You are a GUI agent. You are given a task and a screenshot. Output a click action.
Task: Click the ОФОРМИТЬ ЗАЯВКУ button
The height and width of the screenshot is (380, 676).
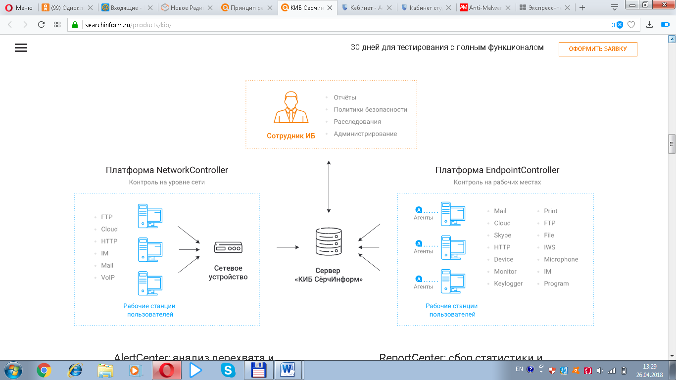(x=598, y=49)
